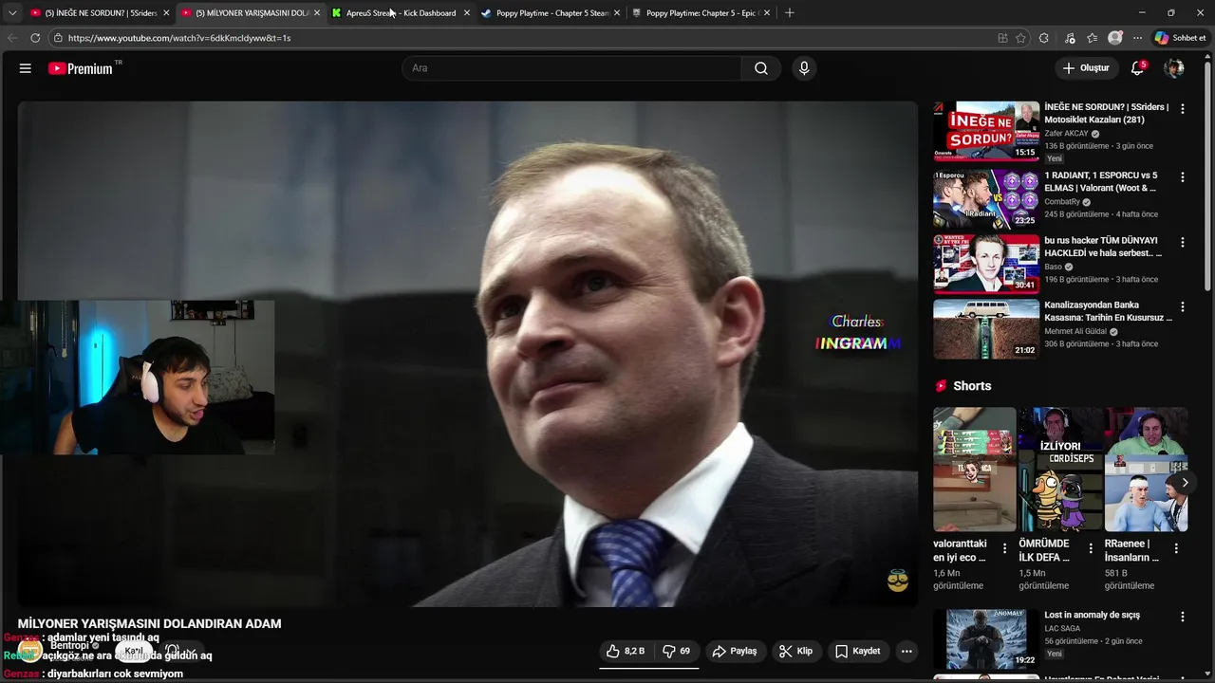This screenshot has width=1215, height=683.
Task: Click the sunglasses emoji video watermark
Action: click(x=897, y=581)
